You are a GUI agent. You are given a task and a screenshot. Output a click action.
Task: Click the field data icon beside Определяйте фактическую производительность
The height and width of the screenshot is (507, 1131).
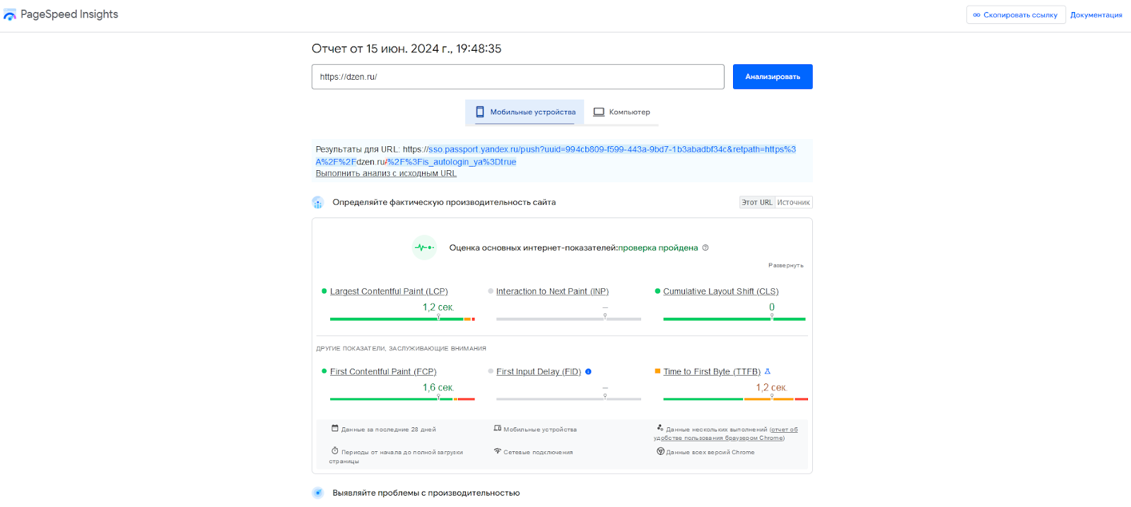point(318,203)
